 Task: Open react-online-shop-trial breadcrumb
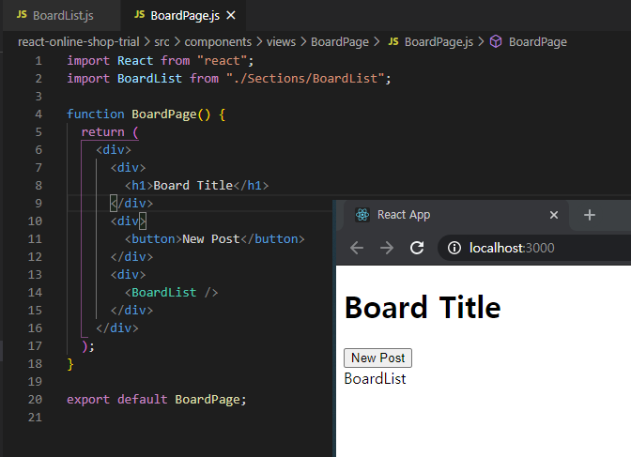(x=79, y=42)
